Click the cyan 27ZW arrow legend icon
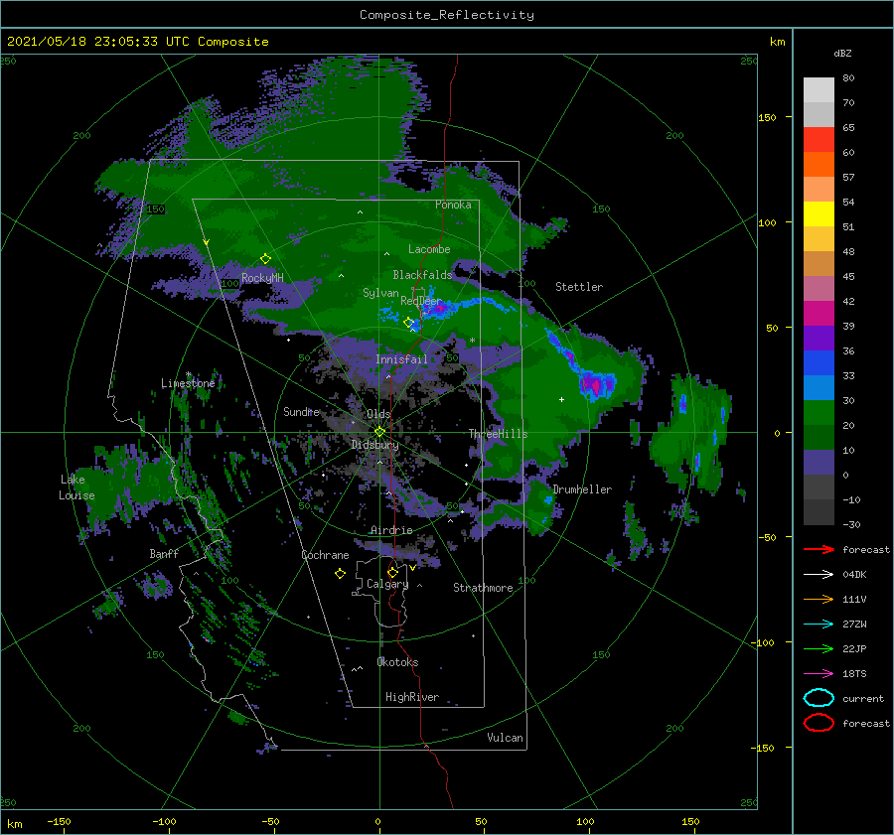The height and width of the screenshot is (835, 894). pos(819,625)
